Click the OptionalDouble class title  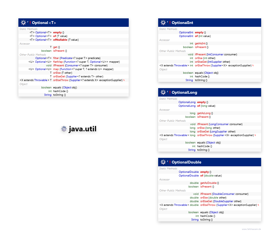point(186,162)
